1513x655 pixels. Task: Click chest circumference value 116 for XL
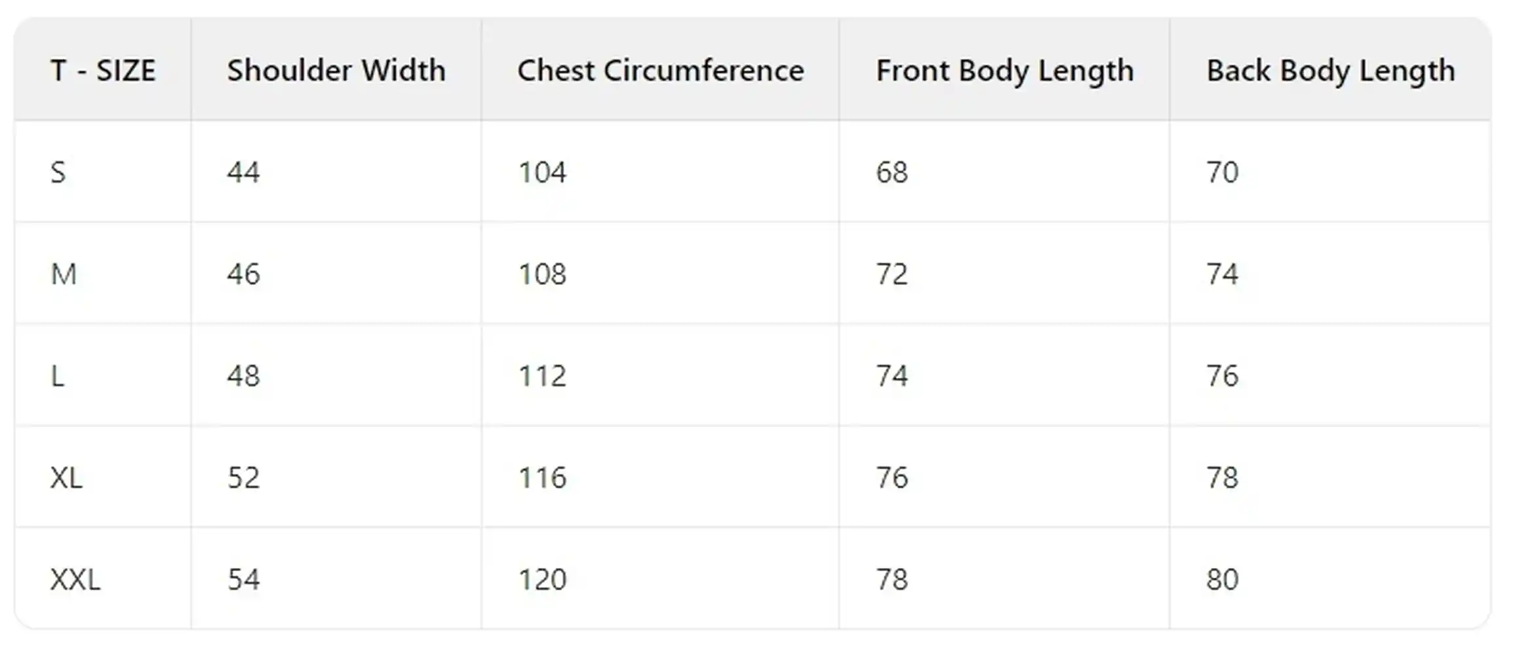tap(542, 477)
